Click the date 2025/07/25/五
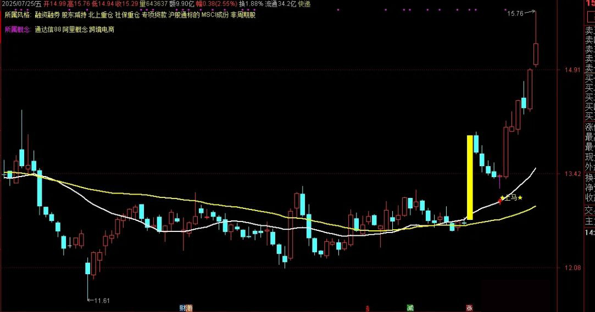595x312 pixels. 20,4
